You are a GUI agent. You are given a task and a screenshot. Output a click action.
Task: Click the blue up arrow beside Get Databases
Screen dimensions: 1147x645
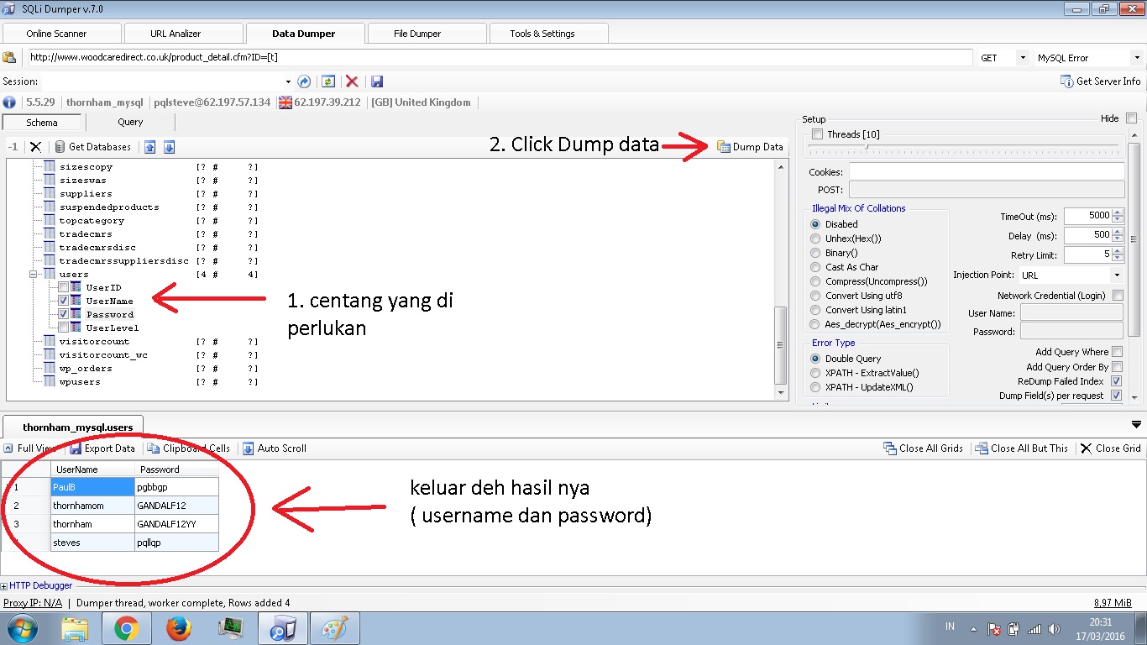pos(150,147)
